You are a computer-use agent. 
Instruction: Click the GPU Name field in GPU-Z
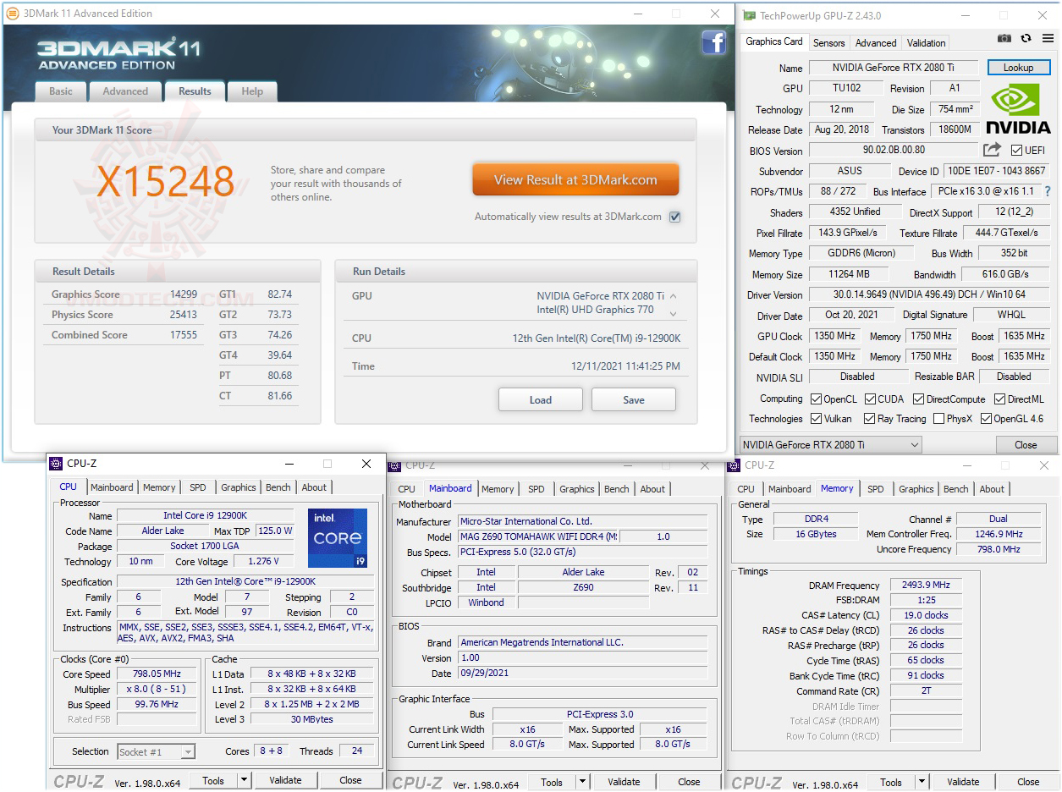pos(894,69)
